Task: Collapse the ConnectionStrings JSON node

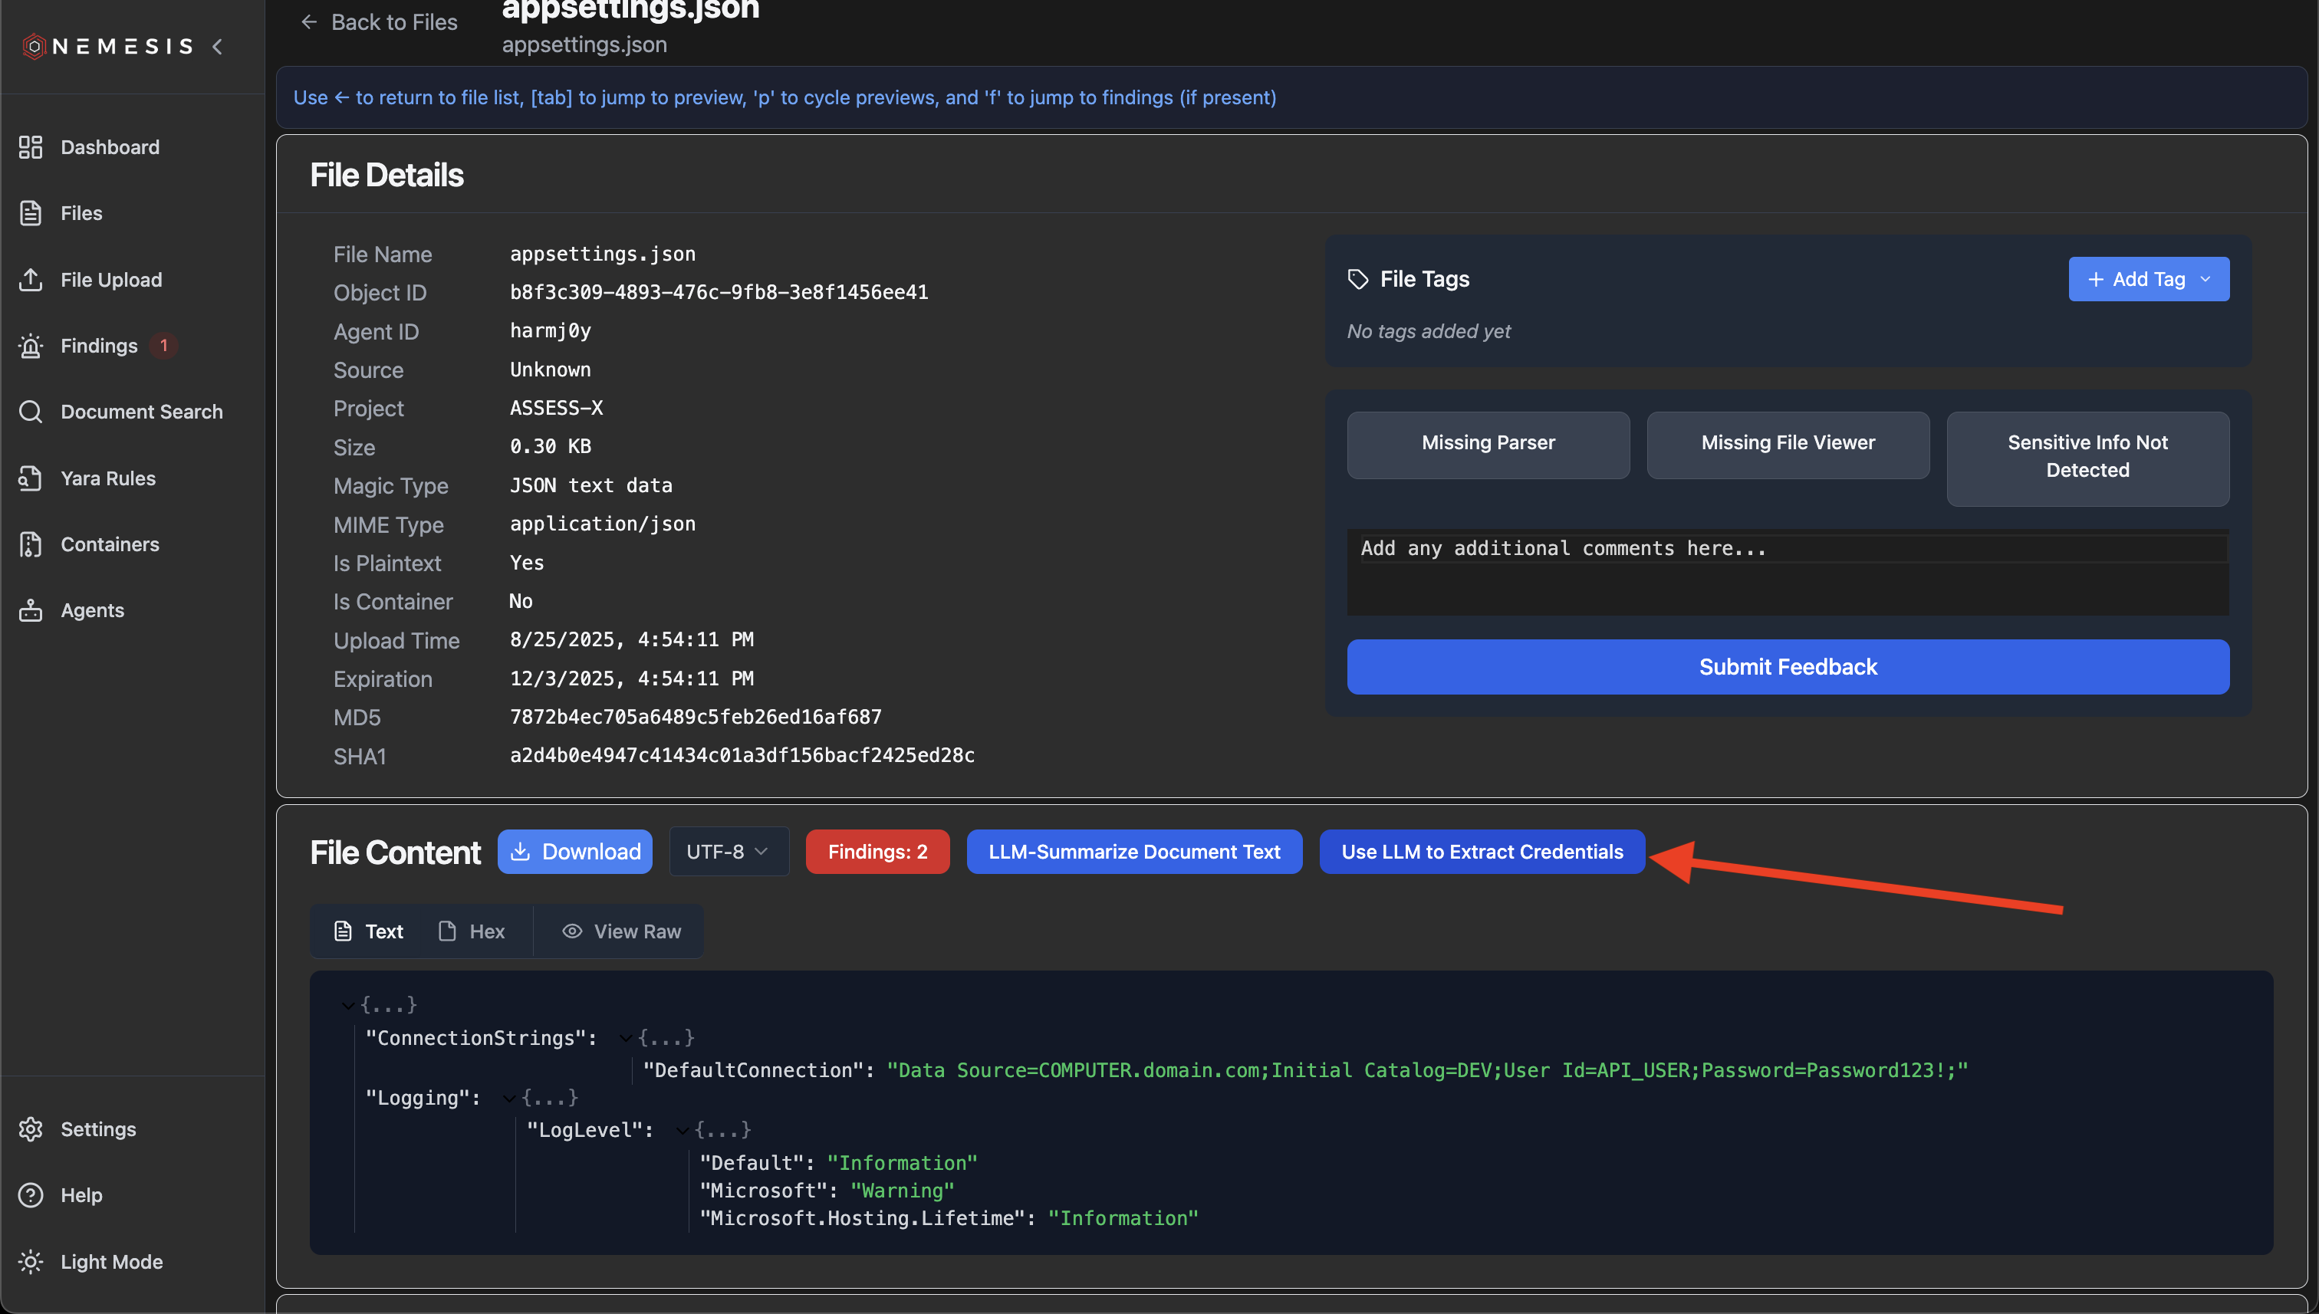Action: tap(627, 1037)
